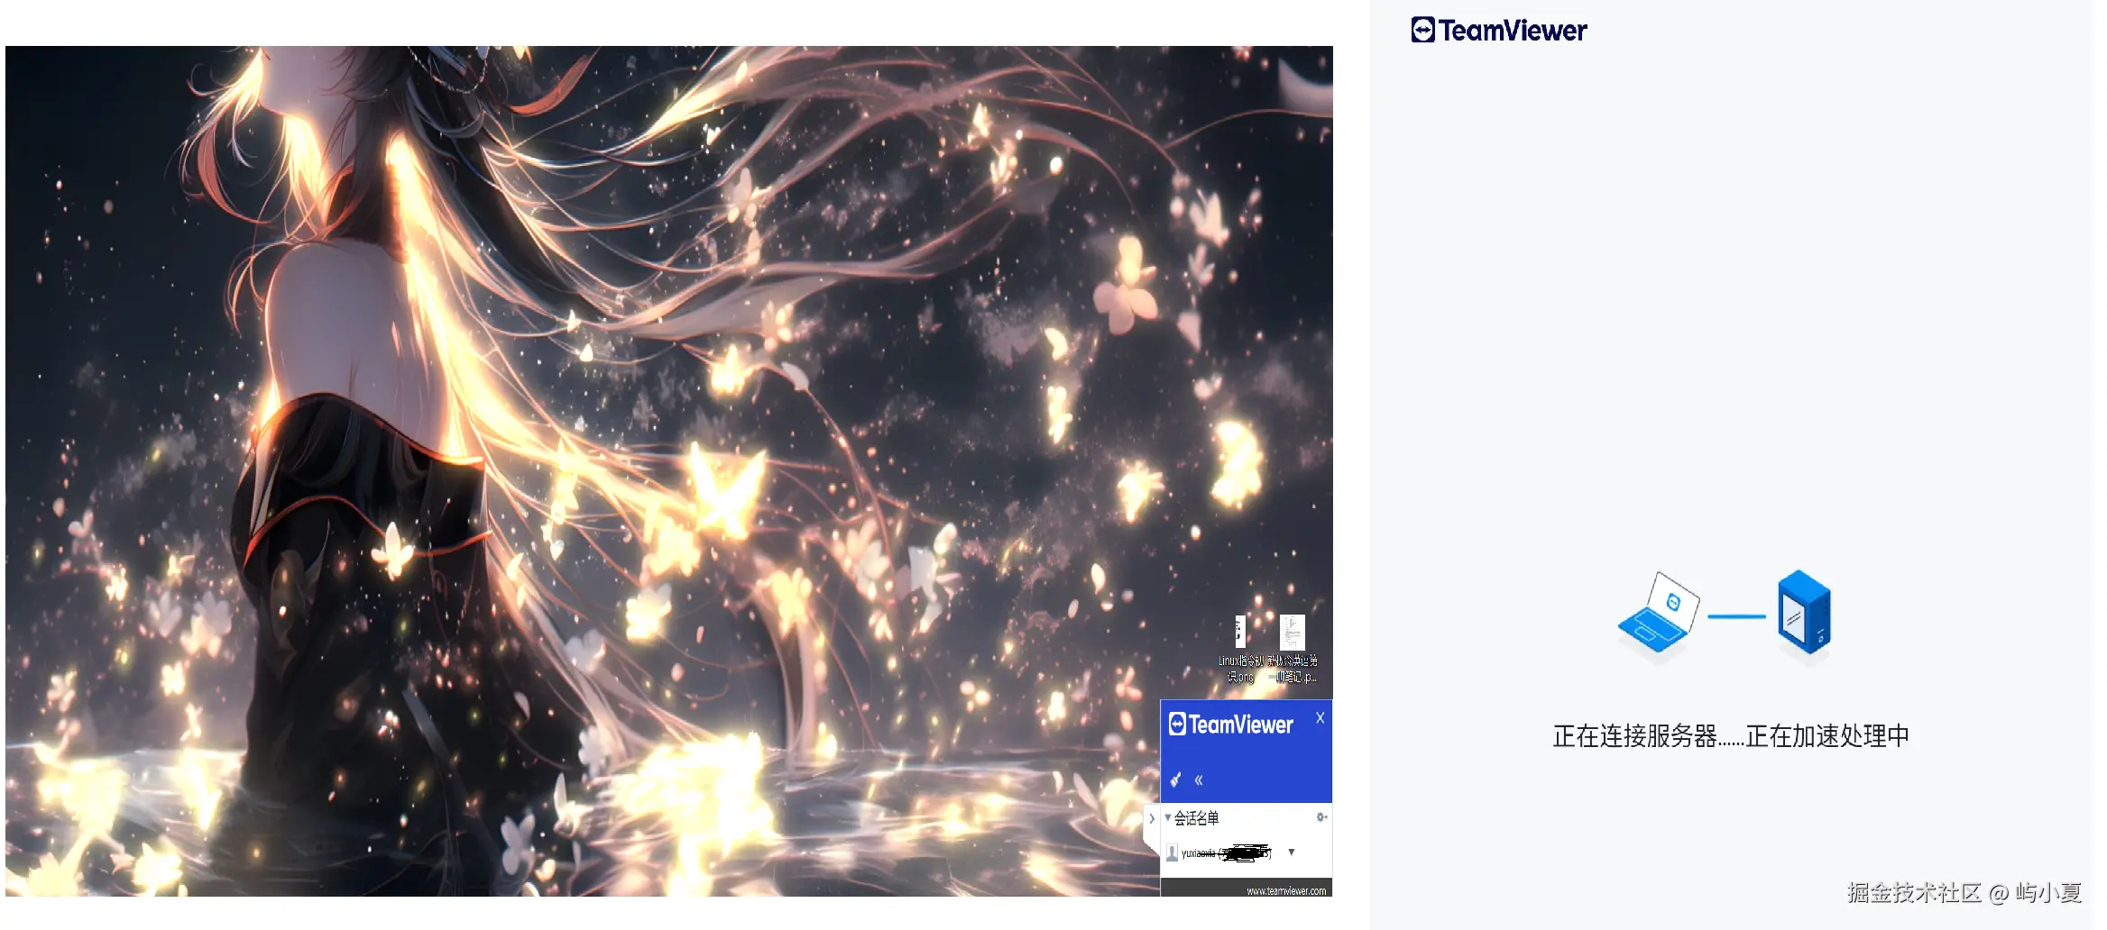Click the TeamViewer logo in the connecting panel

coord(1499,31)
